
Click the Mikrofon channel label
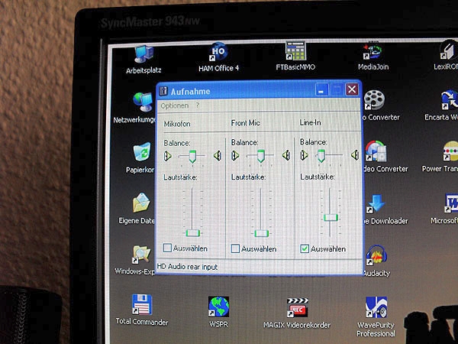click(177, 124)
